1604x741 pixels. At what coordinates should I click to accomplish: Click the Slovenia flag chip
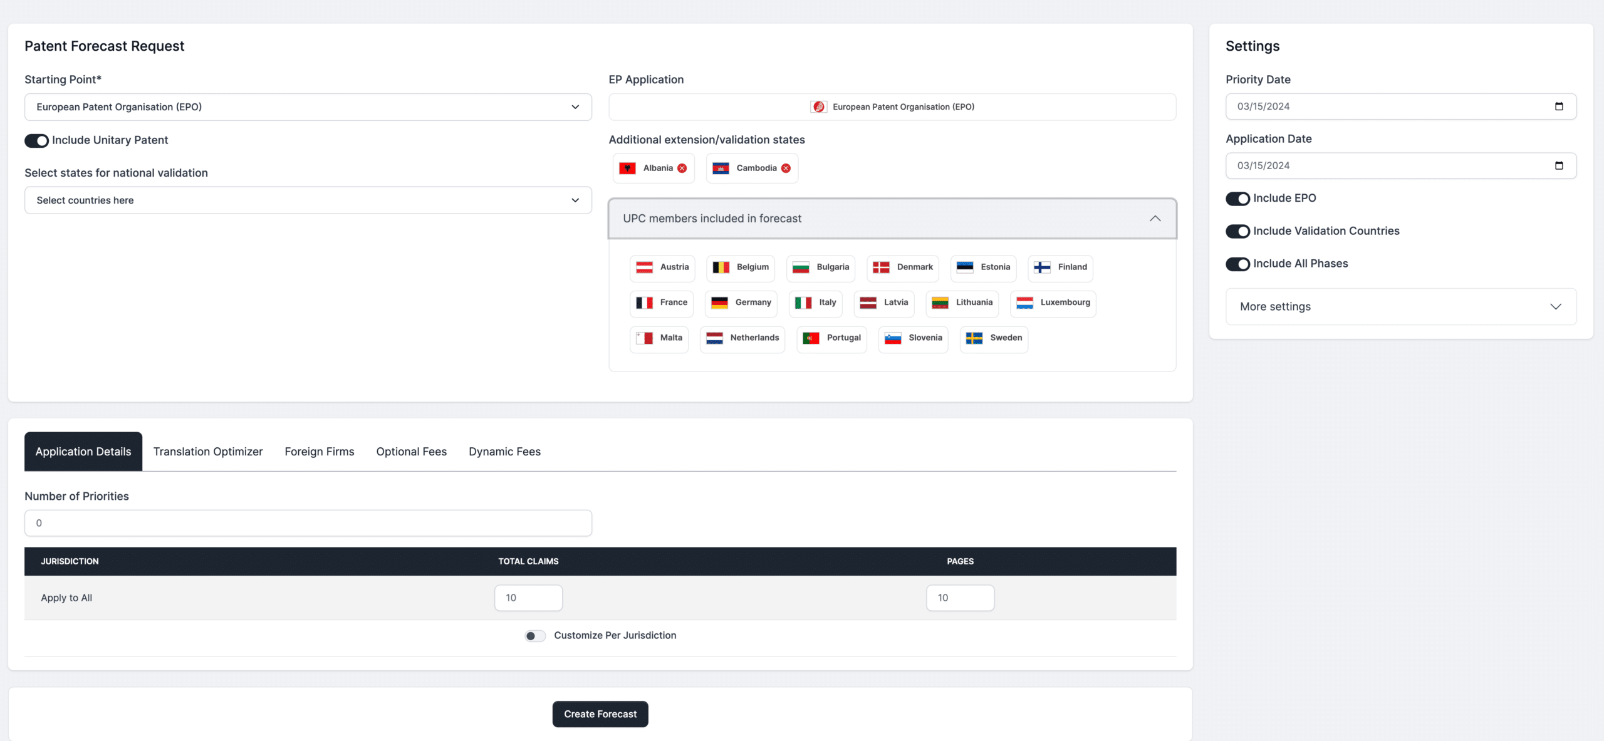pos(914,339)
